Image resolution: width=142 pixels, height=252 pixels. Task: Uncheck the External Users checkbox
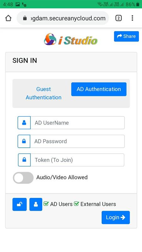(76, 204)
